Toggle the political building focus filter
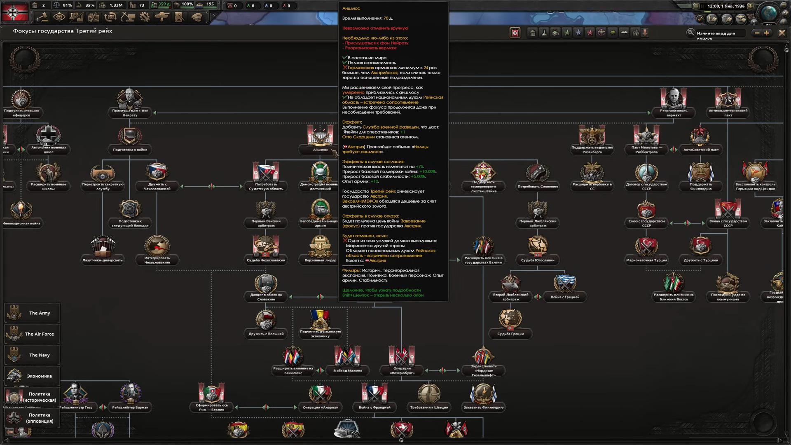This screenshot has height=445, width=791. tap(532, 33)
